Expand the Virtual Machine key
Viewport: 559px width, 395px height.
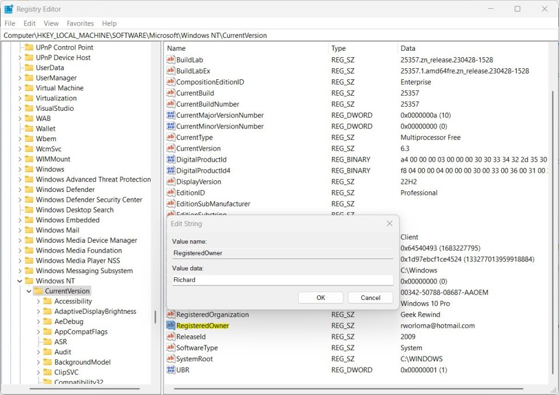20,88
